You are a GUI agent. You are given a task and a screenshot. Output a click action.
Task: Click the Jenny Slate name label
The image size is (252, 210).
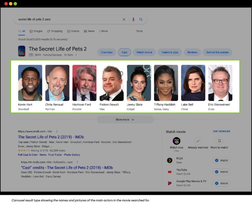click(135, 105)
